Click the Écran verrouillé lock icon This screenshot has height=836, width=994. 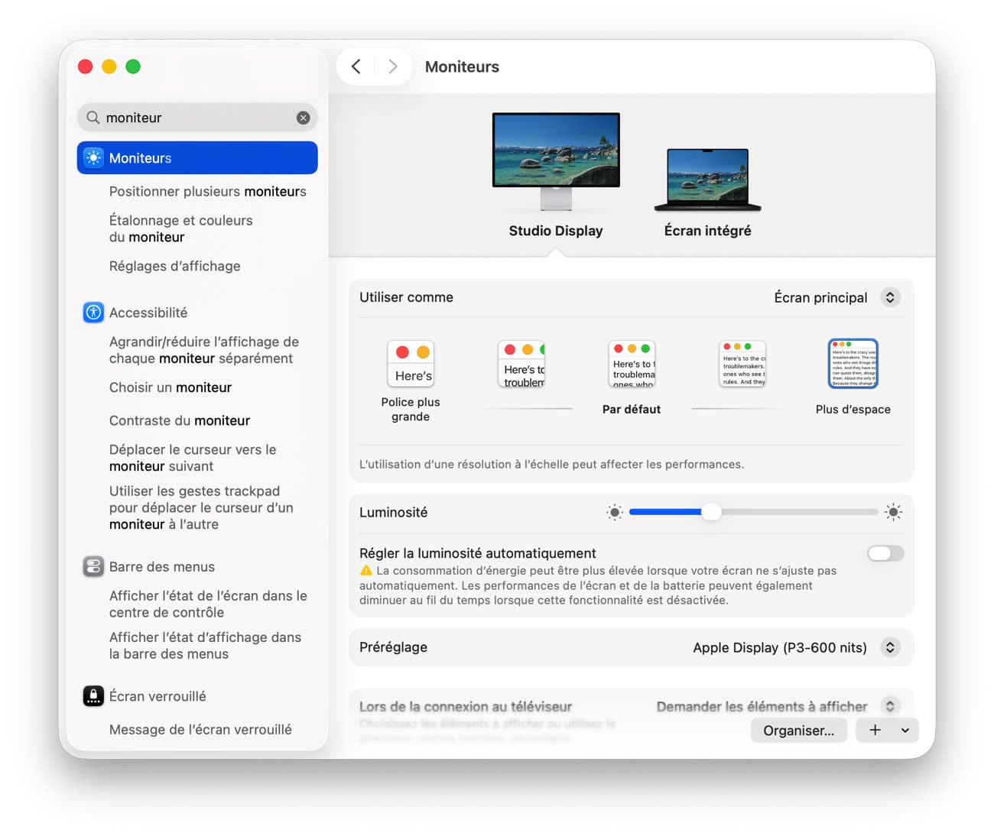pos(93,696)
